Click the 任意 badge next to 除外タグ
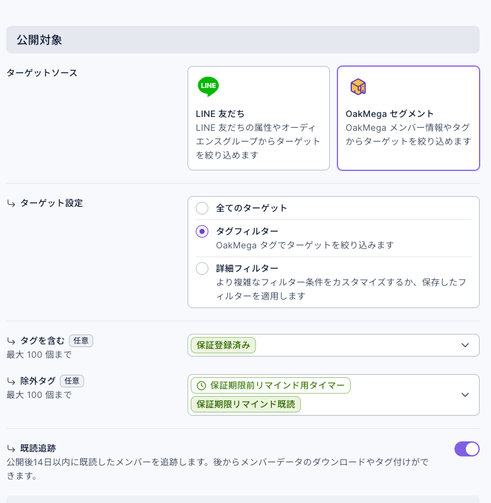 72,381
